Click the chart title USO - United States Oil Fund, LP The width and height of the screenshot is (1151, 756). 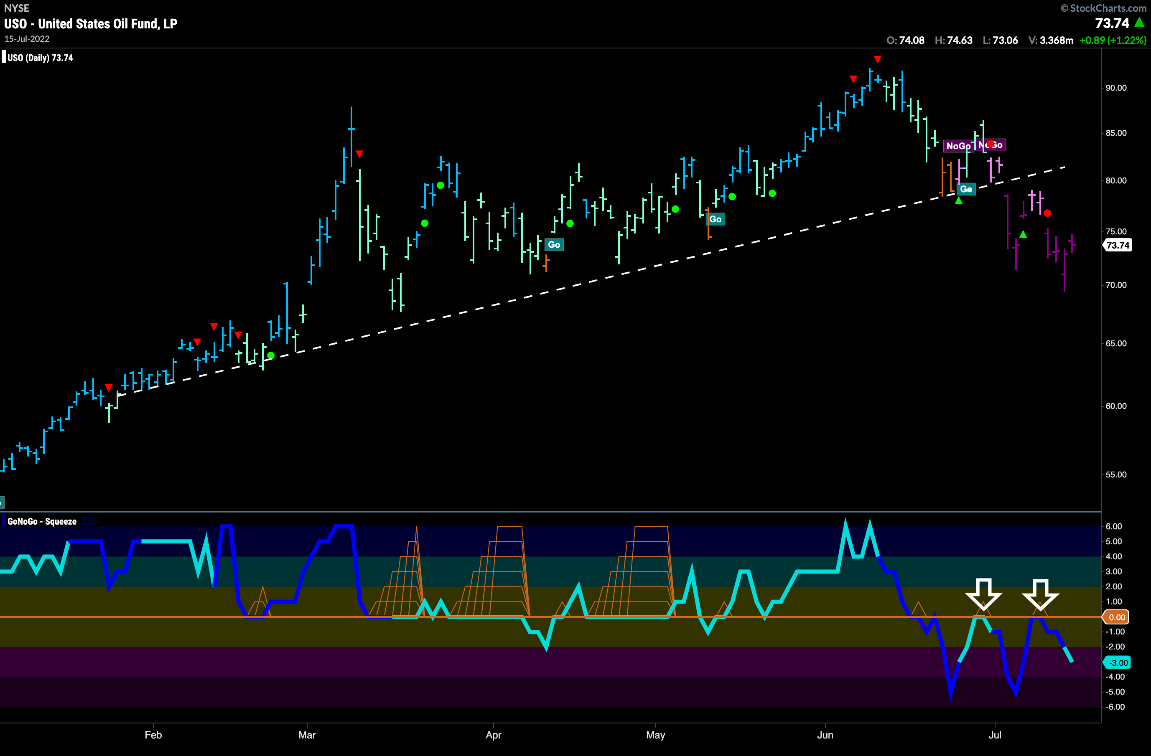tap(91, 24)
